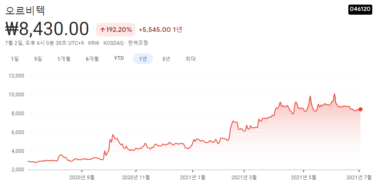Click the 12,000 y-axis label
The image size is (376, 186).
coord(16,76)
